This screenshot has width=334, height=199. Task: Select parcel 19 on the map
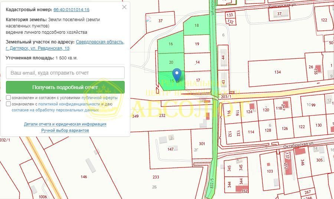pyautogui.click(x=197, y=44)
